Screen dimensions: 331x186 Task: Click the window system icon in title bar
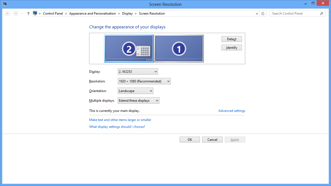pyautogui.click(x=5, y=4)
